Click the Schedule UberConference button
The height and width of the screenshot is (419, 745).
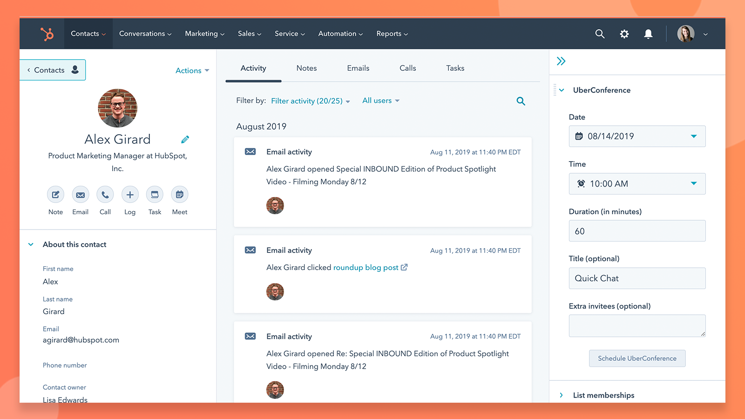point(637,358)
